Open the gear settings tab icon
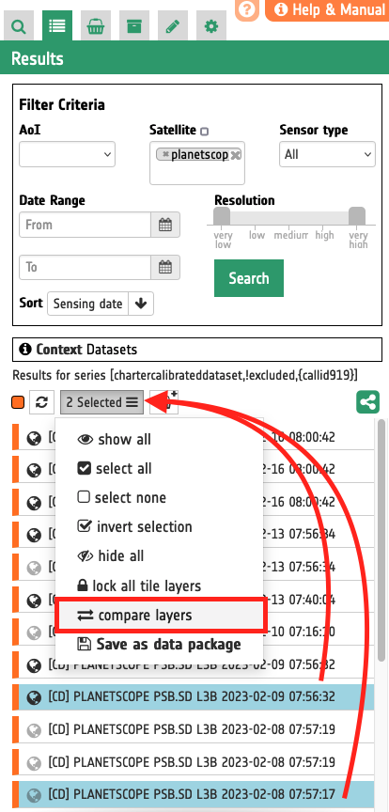Image resolution: width=389 pixels, height=812 pixels. coord(211,26)
